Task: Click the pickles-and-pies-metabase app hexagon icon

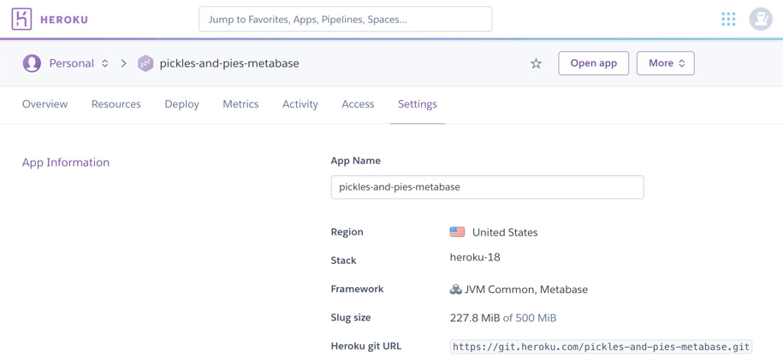Action: coord(145,63)
